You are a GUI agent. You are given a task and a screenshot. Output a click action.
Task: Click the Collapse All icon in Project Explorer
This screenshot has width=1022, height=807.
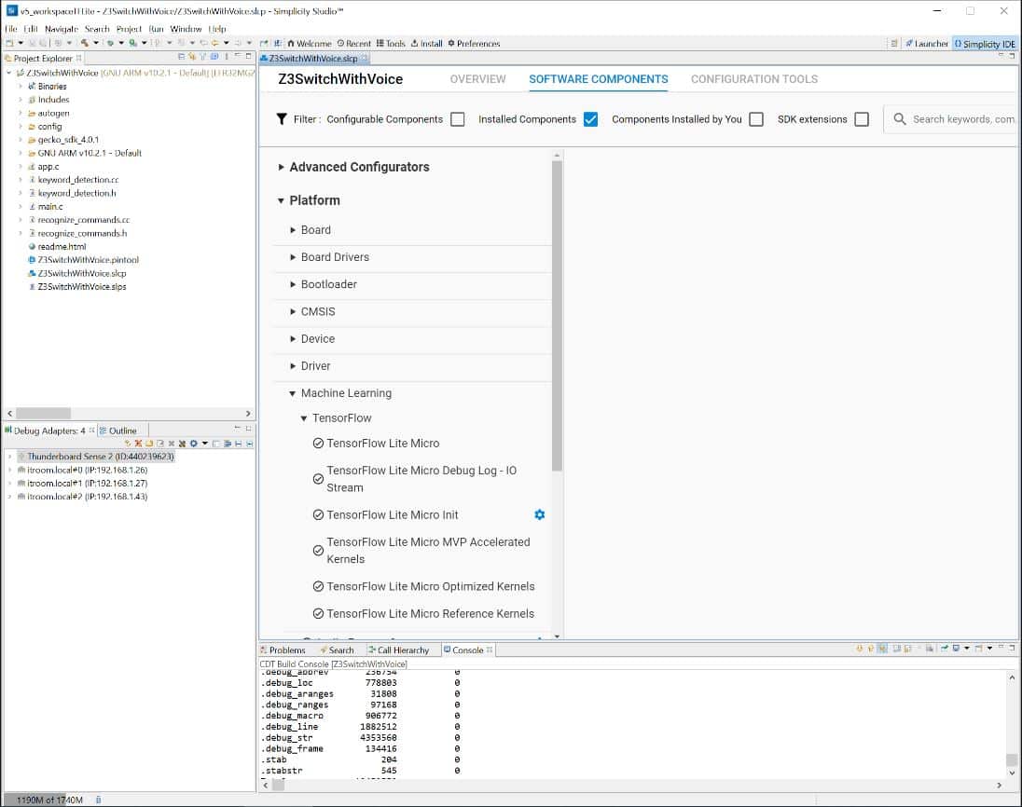(x=181, y=58)
